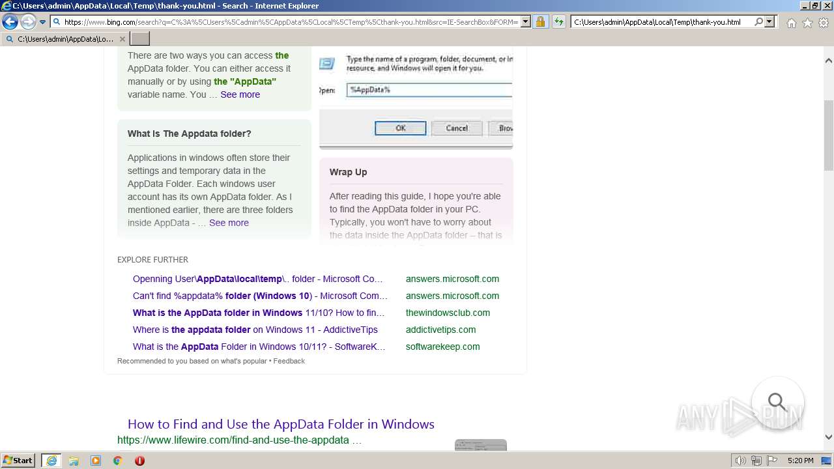
Task: Close the current browser tab
Action: (x=122, y=39)
